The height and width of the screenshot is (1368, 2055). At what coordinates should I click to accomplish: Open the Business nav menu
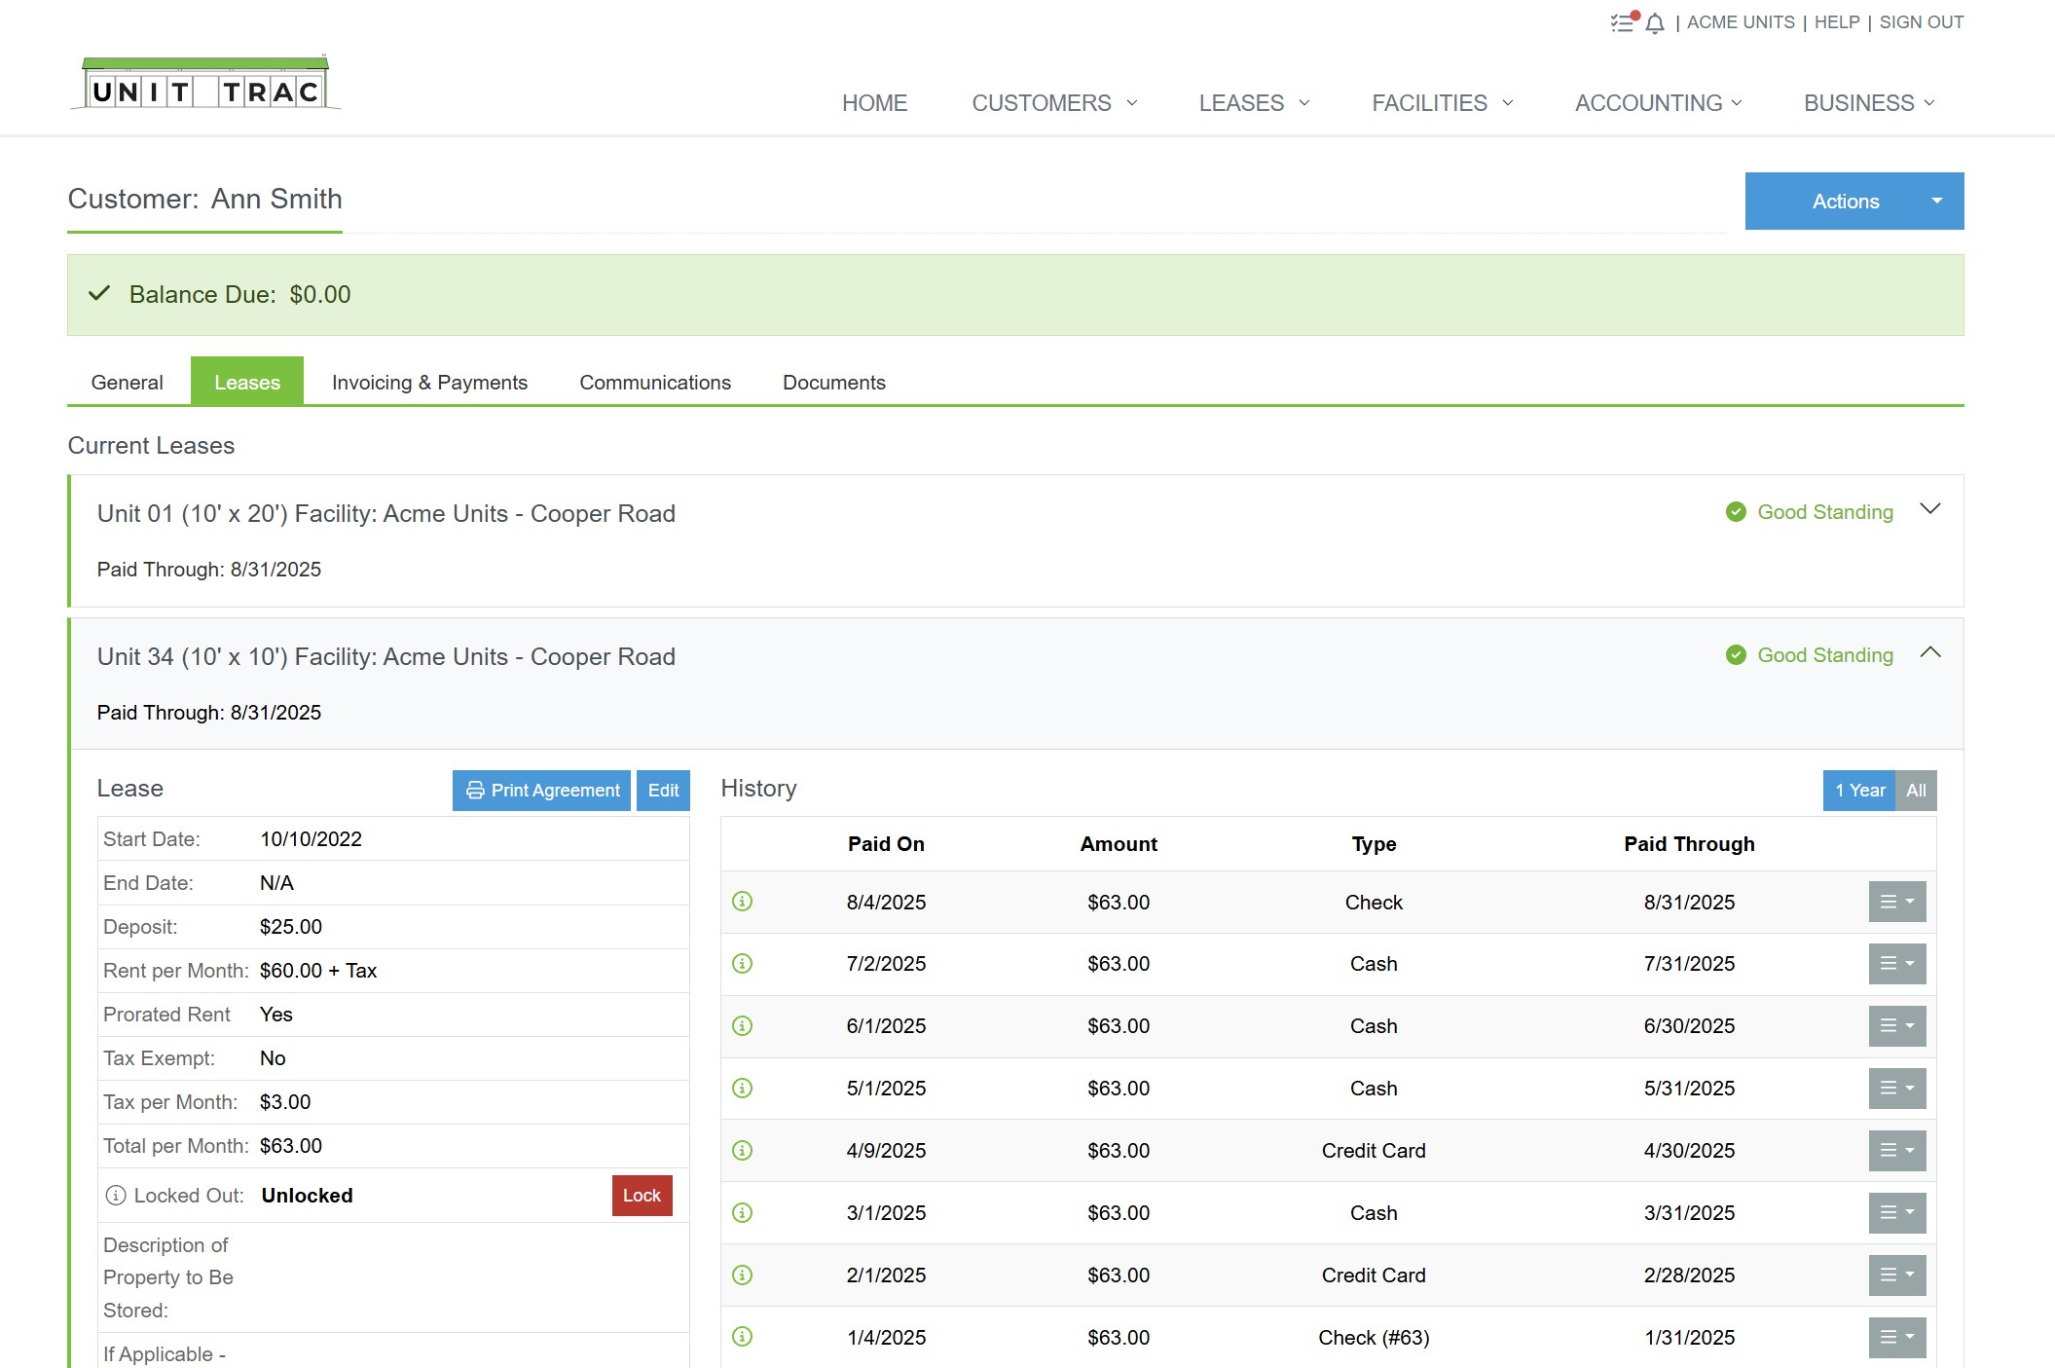tap(1869, 103)
